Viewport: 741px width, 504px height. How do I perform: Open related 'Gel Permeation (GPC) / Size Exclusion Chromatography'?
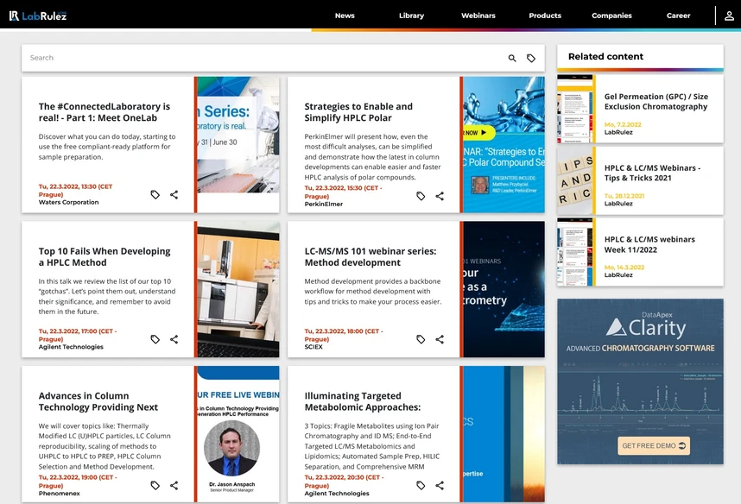pyautogui.click(x=656, y=102)
